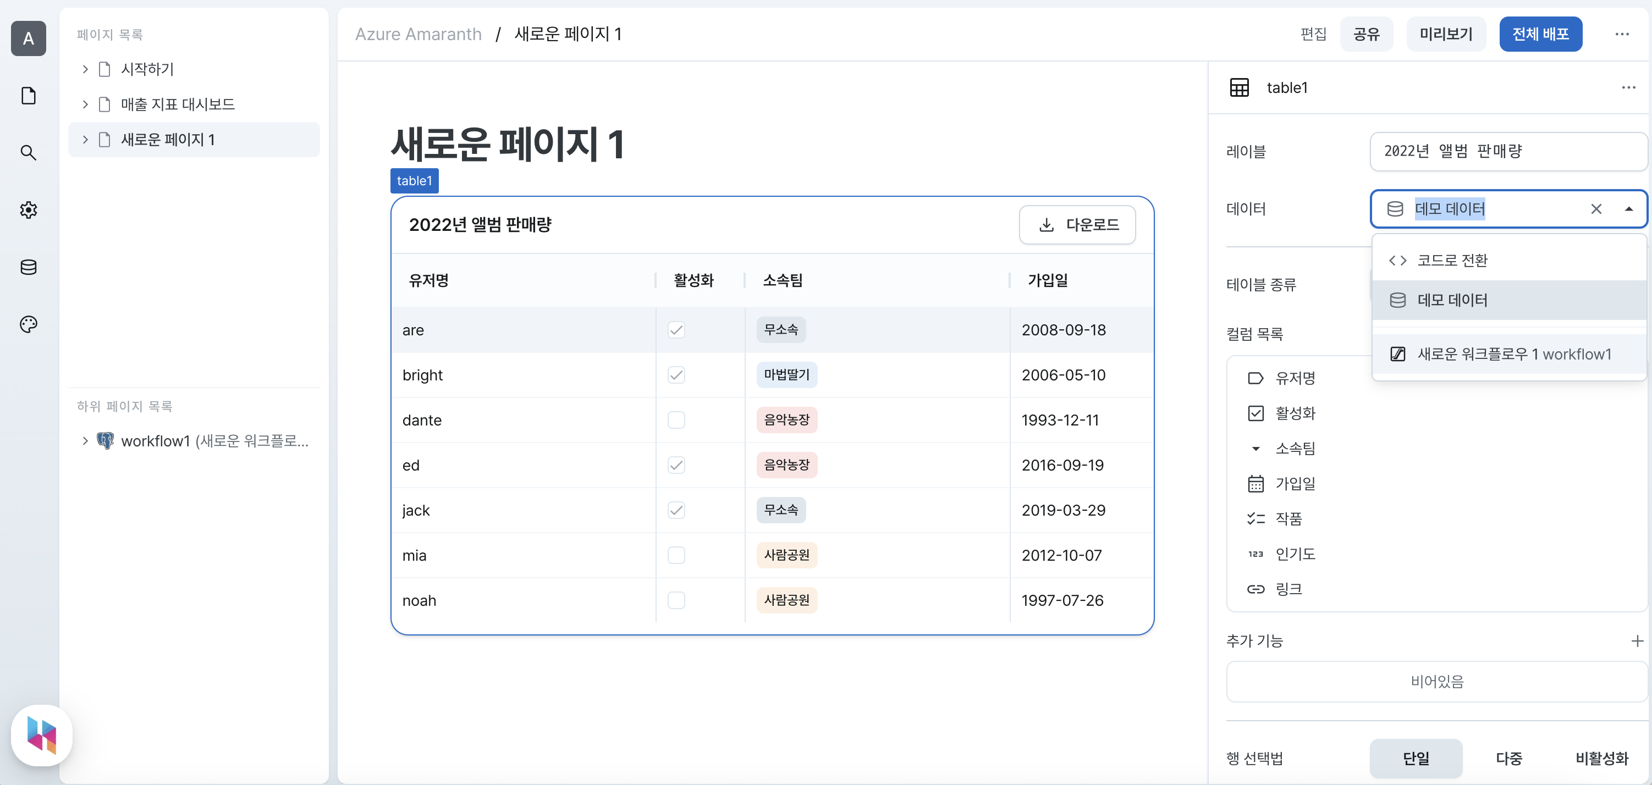Viewport: 1652px width, 785px height.
Task: Click the 전체 배포 button
Action: (x=1540, y=34)
